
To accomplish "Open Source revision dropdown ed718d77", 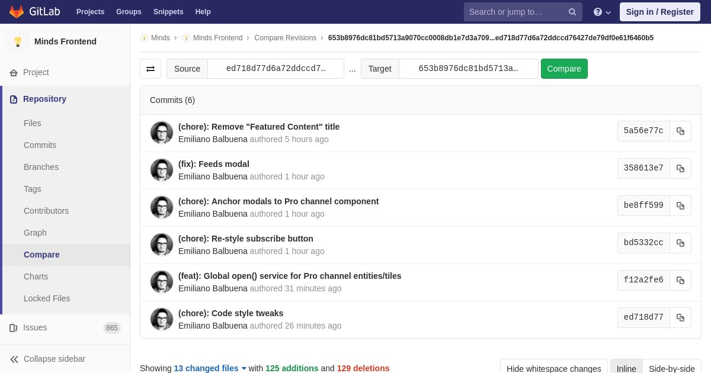I will (x=276, y=69).
